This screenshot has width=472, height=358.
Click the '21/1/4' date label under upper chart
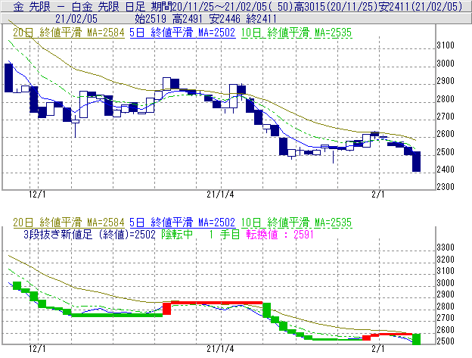point(220,195)
